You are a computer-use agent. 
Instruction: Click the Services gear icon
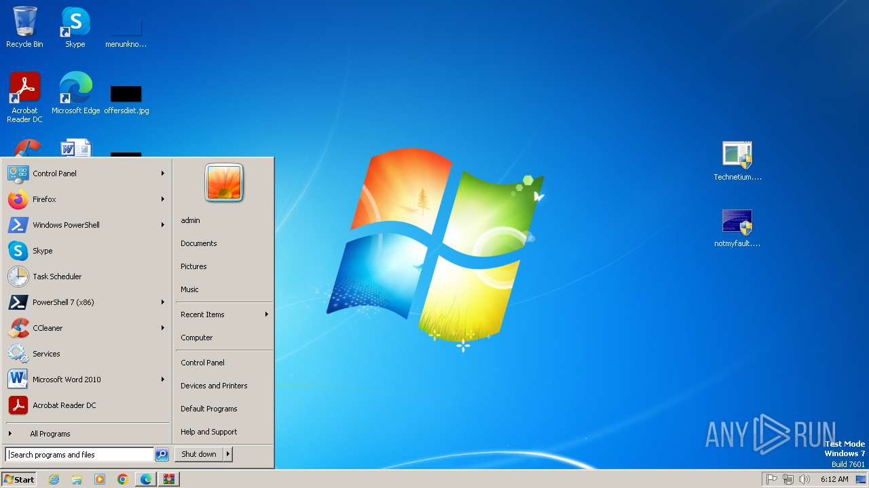tap(18, 354)
